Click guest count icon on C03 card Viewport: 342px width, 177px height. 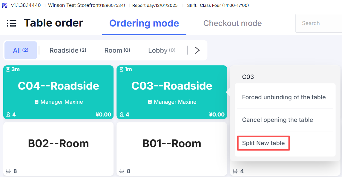[x=122, y=114]
